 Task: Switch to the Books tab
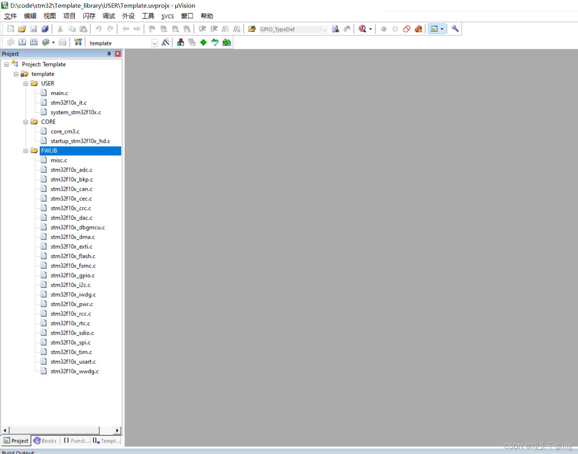[x=45, y=441]
